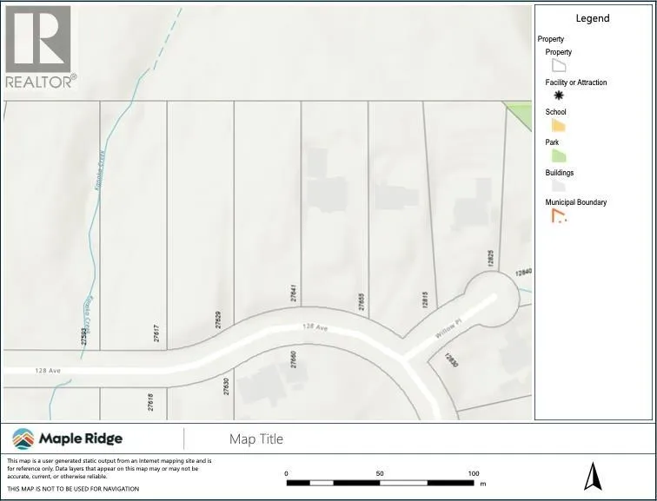This screenshot has height=501, width=657.
Task: Click the scale bar at 50 mark
Action: pyautogui.click(x=380, y=482)
